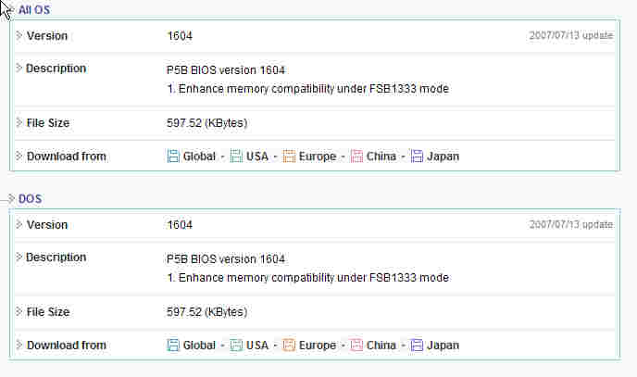This screenshot has width=637, height=377.
Task: Click the China disk icon in All OS section
Action: tap(356, 156)
